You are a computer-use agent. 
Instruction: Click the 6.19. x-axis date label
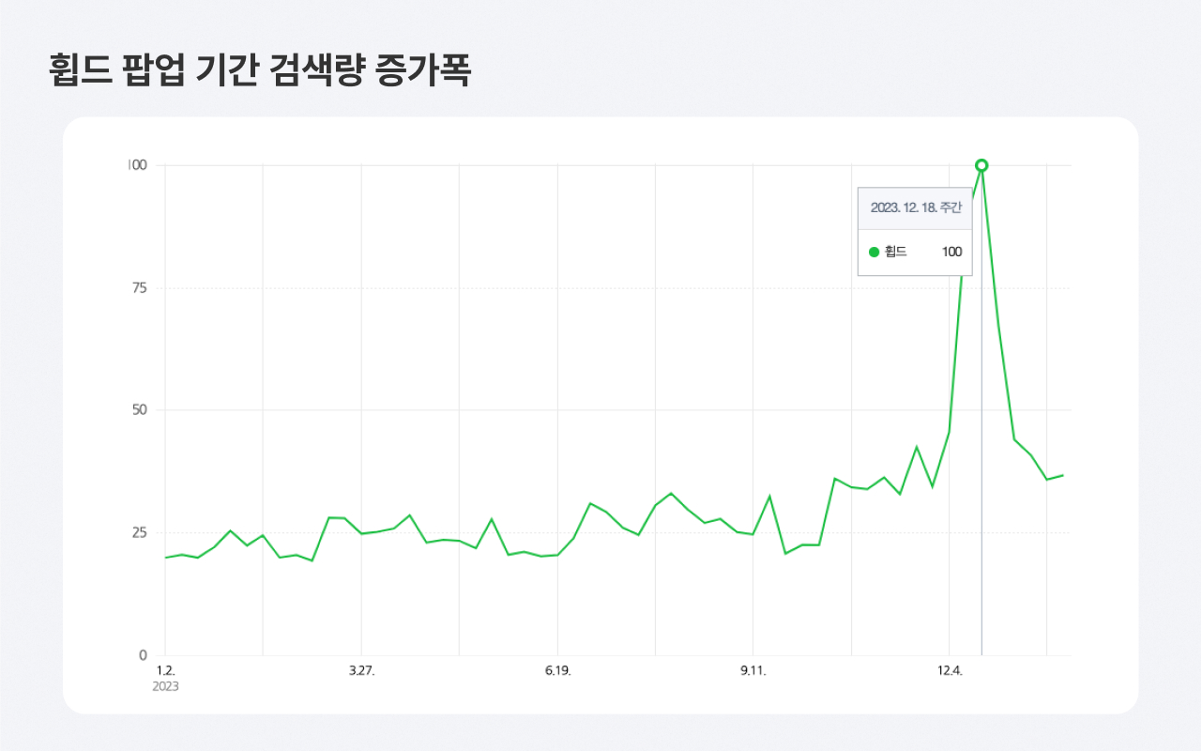tap(557, 671)
